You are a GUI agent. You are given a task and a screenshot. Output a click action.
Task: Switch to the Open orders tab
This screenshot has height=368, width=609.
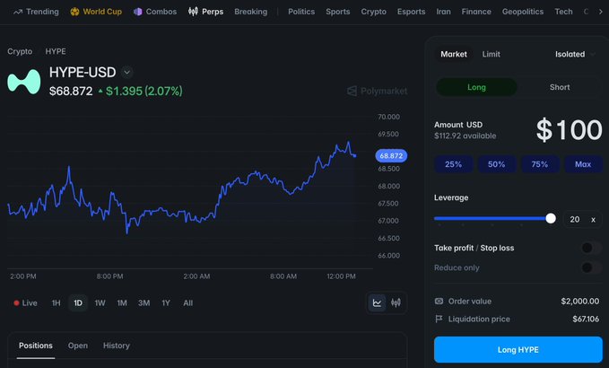coord(78,346)
